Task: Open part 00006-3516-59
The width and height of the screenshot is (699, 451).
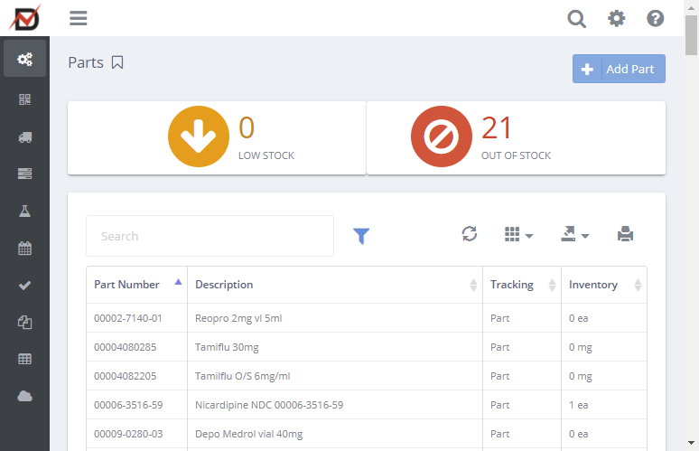Action: tap(128, 405)
